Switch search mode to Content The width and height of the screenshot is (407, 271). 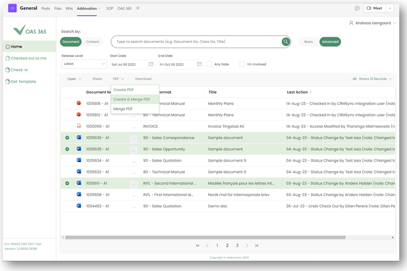coord(92,42)
